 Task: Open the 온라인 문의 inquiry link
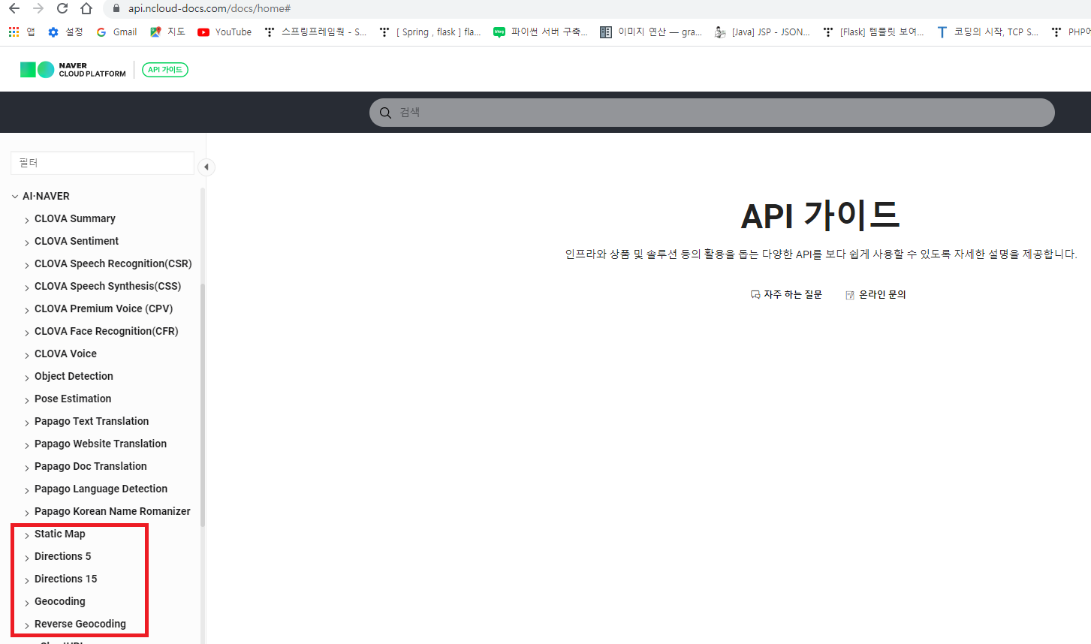(876, 295)
